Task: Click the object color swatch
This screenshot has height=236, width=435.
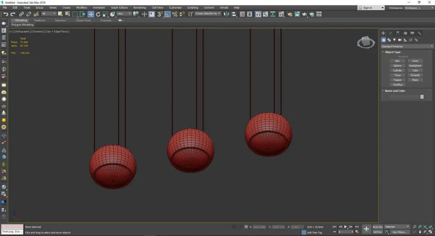Action: click(422, 97)
